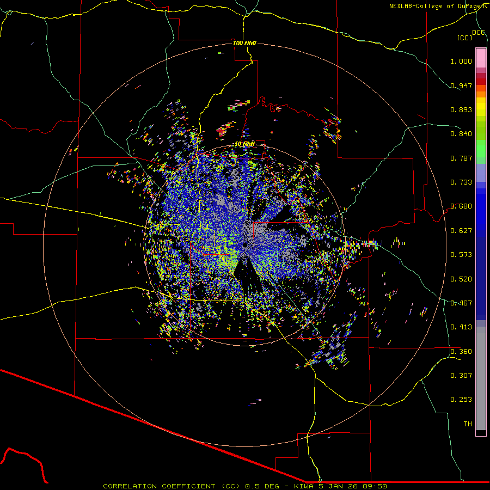Click the "5 JAN 26" date text
Image resolution: width=490 pixels, height=490 pixels.
[x=339, y=486]
